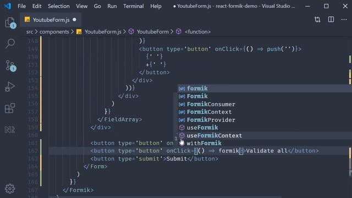Select lowercase 'formik' autocomplete suggestion
352x198 pixels.
coord(265,89)
